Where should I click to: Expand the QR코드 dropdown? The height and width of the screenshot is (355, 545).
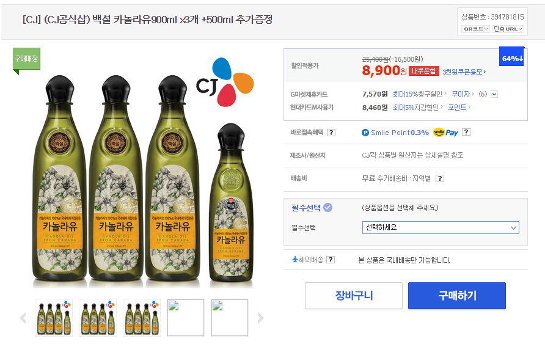click(x=475, y=29)
